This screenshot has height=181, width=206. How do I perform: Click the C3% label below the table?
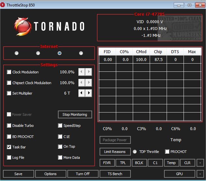pyautogui.click(x=142, y=128)
